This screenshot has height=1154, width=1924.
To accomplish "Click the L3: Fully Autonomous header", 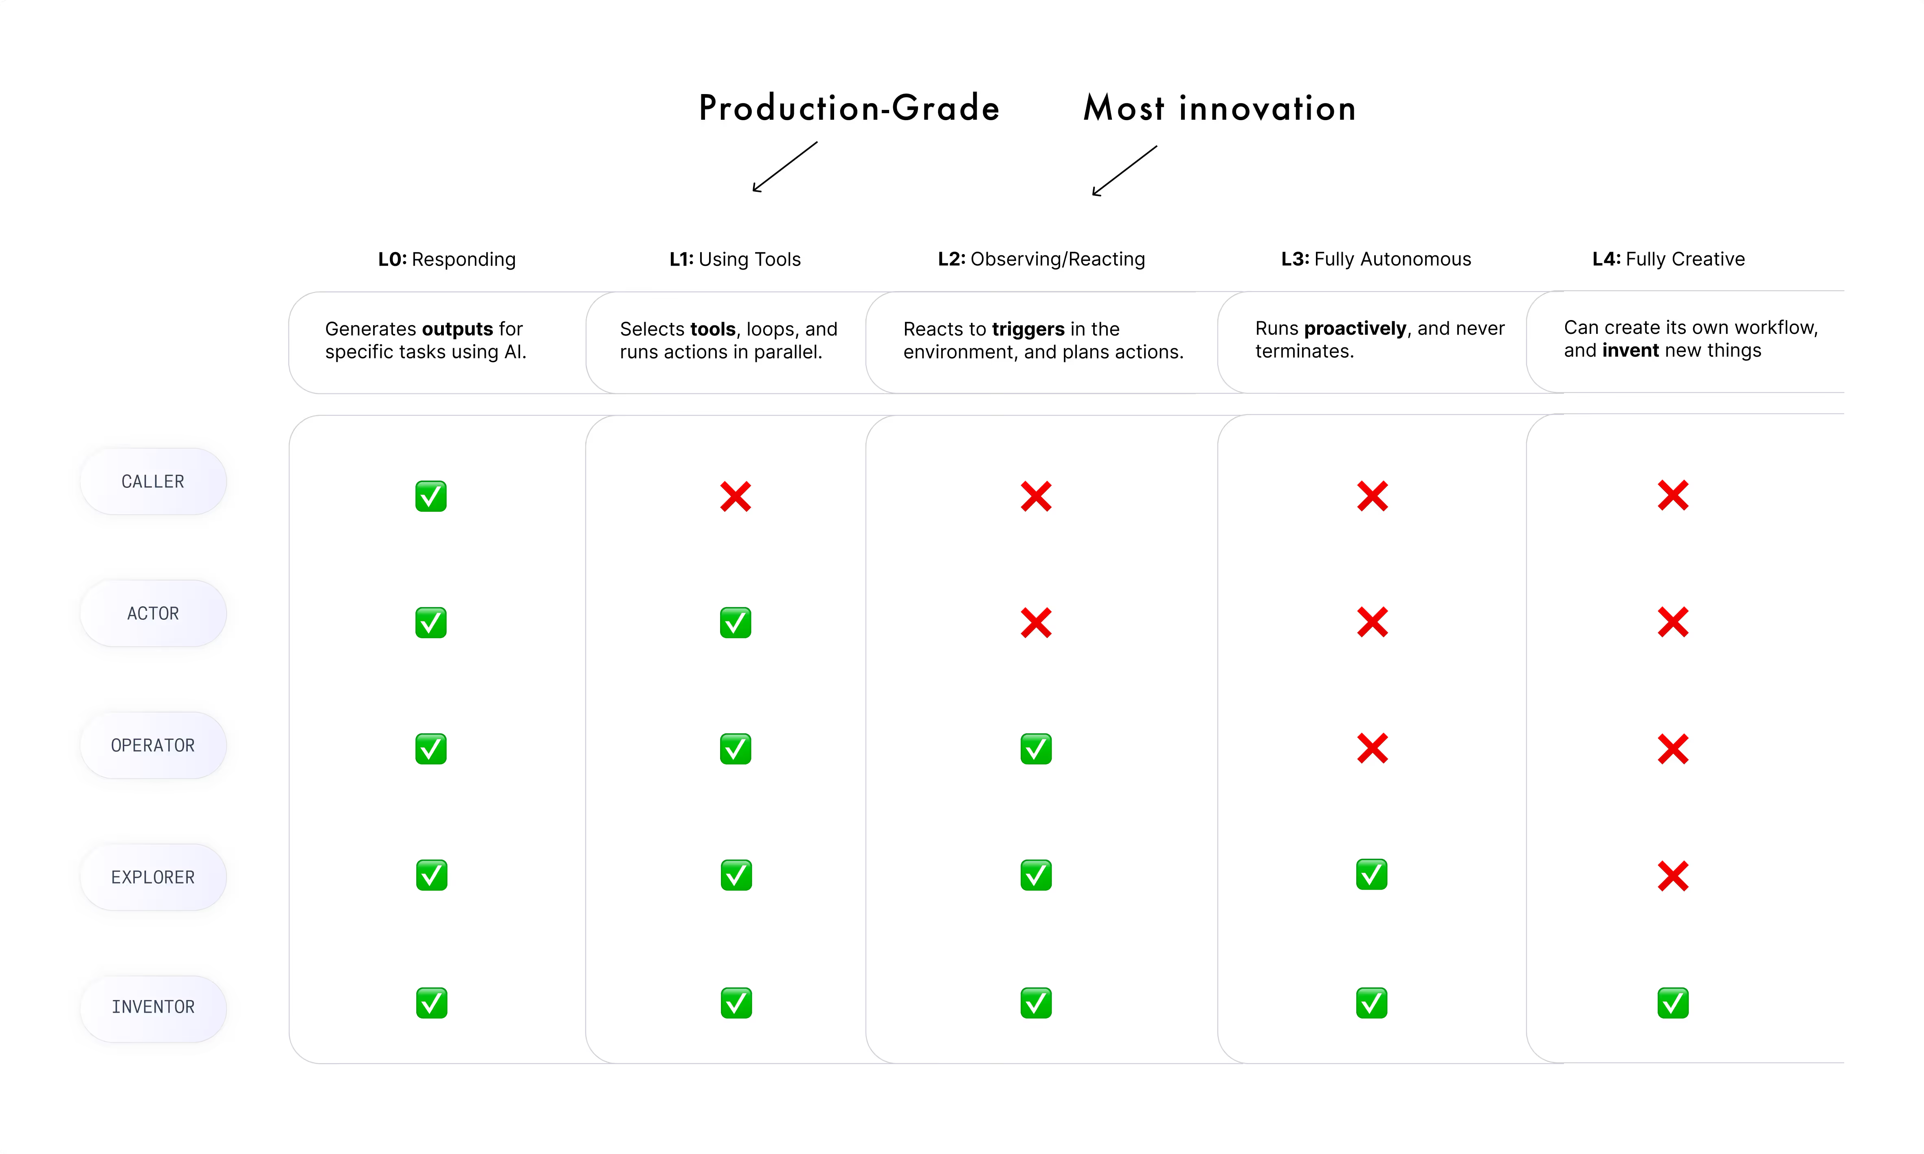I will point(1376,259).
